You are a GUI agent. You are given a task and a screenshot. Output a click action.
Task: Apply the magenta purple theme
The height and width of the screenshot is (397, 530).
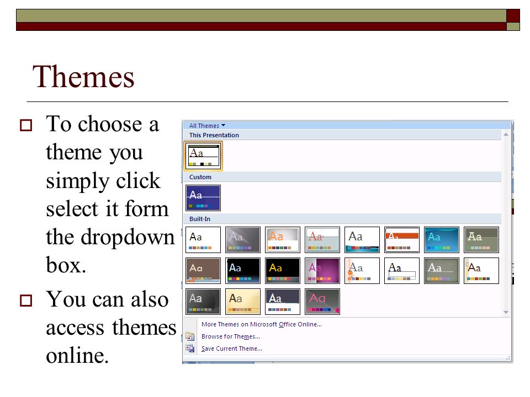click(x=322, y=271)
